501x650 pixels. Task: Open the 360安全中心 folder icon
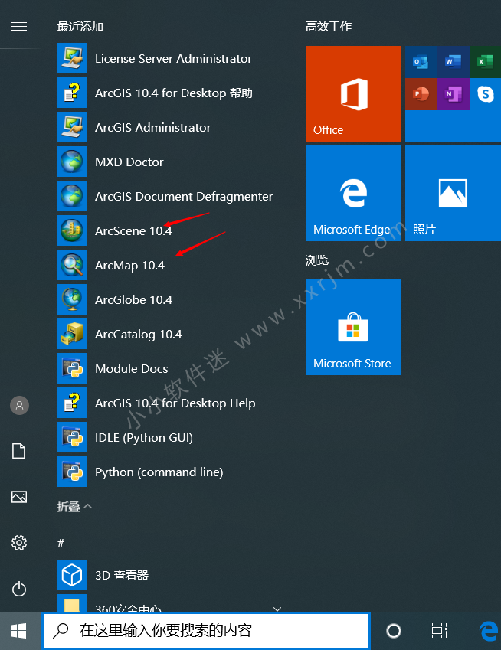coord(72,603)
